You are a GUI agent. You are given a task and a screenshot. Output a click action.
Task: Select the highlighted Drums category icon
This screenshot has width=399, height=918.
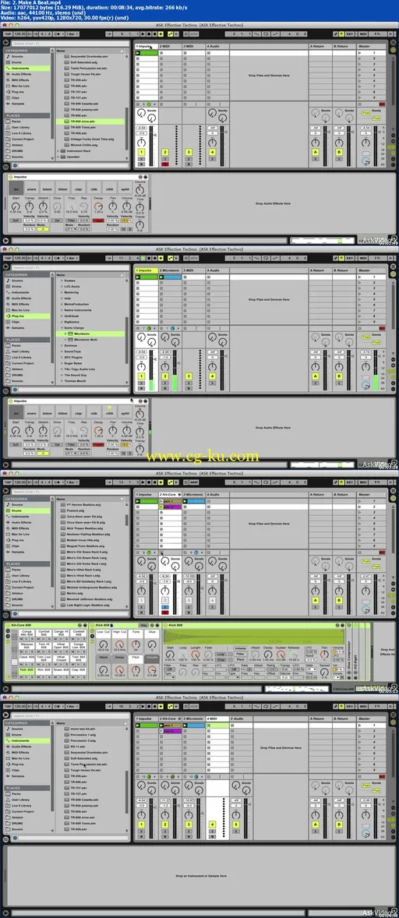[9, 510]
